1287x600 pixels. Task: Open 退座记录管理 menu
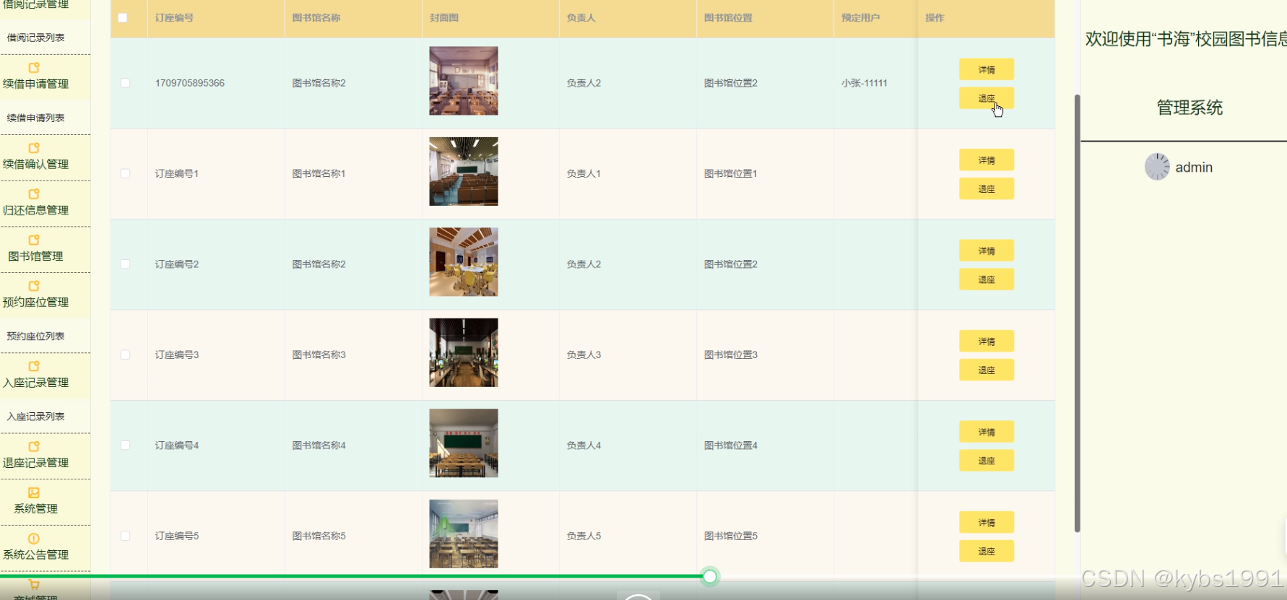click(x=36, y=463)
